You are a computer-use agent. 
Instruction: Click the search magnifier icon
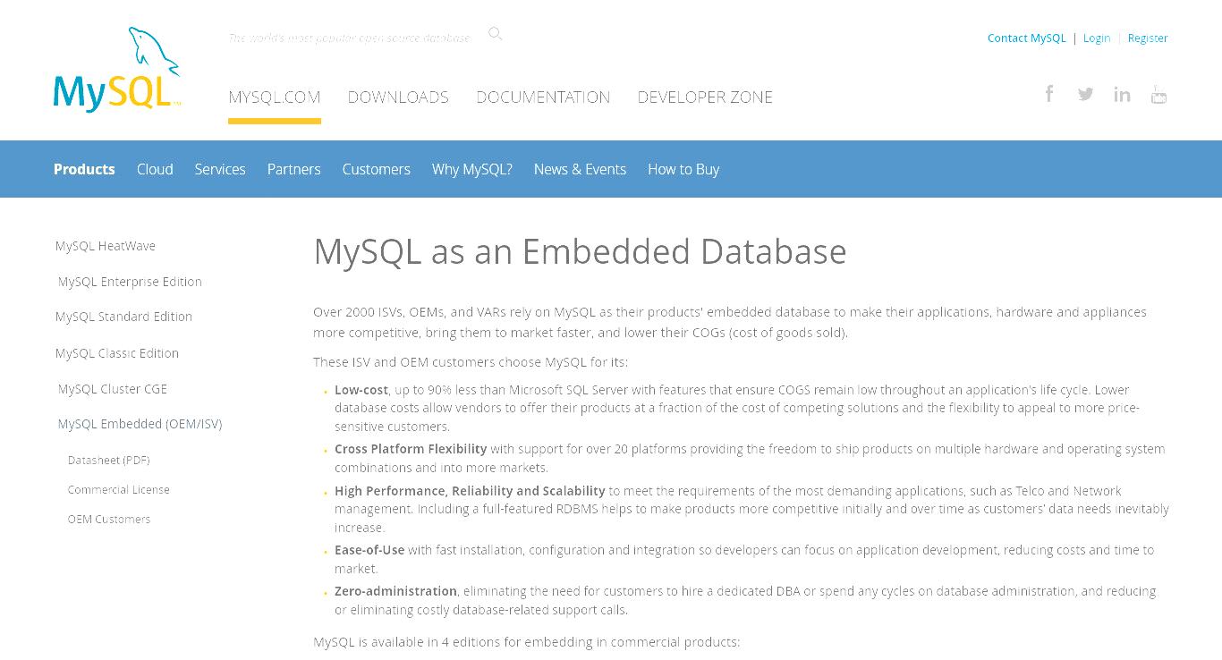coord(495,34)
